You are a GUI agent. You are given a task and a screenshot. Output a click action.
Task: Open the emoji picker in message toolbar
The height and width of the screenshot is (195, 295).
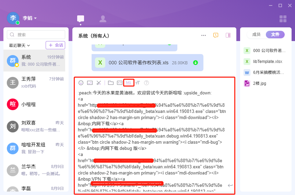[81, 82]
